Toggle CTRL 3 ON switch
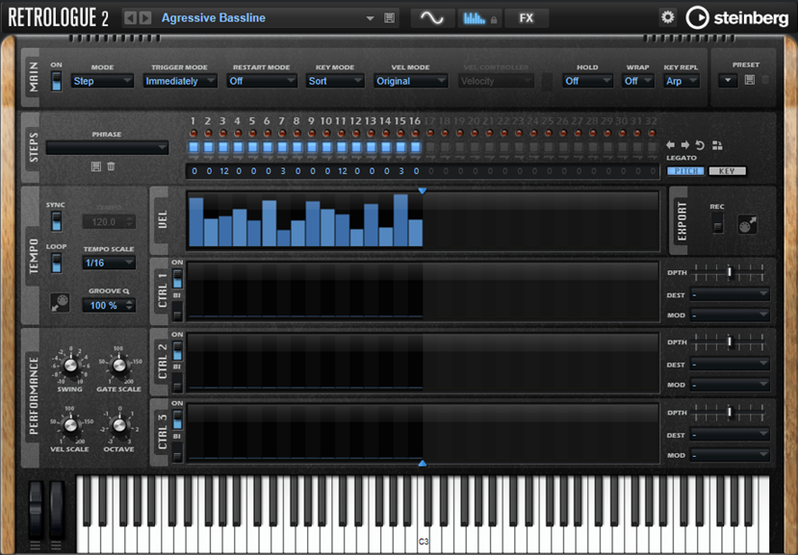 tap(177, 419)
